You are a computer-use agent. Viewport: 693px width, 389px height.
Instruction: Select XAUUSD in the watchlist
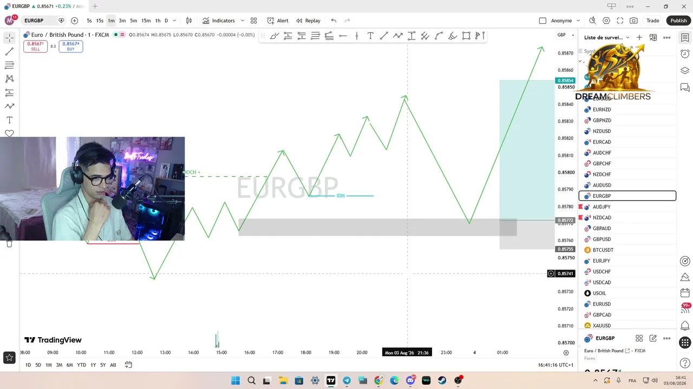click(x=627, y=326)
